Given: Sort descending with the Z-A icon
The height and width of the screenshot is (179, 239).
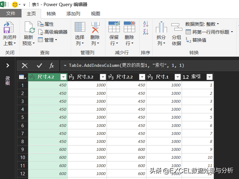Looking at the screenshot, I should (x=146, y=32).
